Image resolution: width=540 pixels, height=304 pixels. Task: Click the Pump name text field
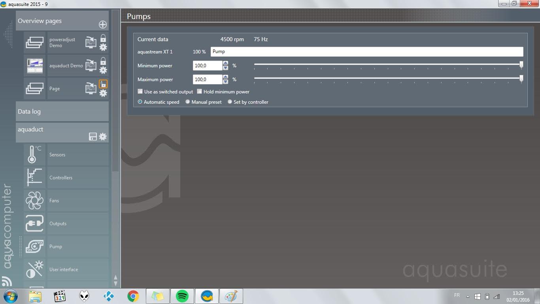click(366, 51)
